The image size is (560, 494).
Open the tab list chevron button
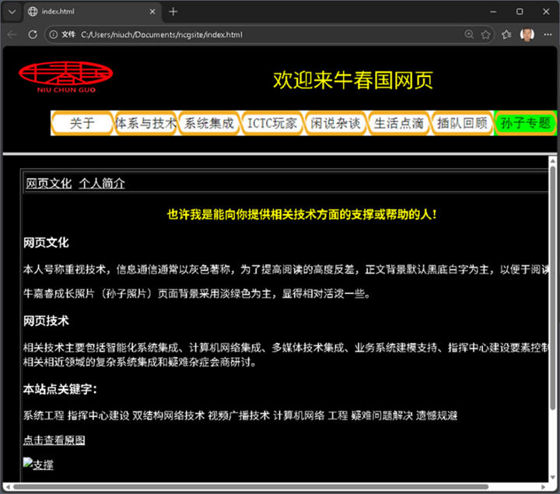[x=12, y=12]
